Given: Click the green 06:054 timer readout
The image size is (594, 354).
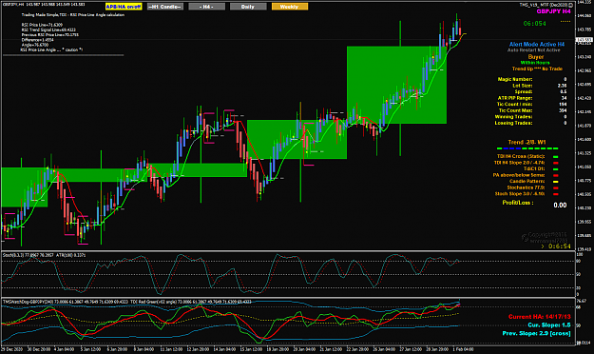Looking at the screenshot, I should pyautogui.click(x=534, y=24).
